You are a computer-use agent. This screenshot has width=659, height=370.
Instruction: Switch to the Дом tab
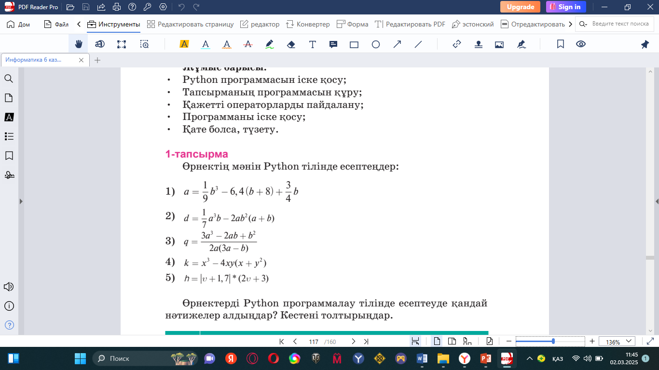(19, 24)
